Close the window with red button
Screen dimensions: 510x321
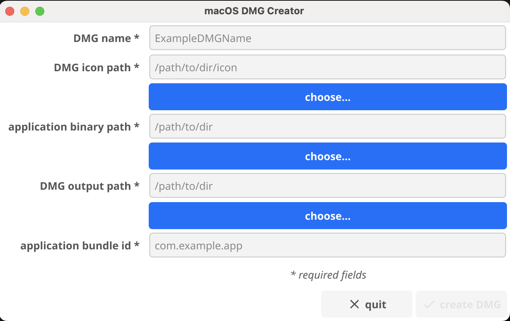[x=10, y=11]
